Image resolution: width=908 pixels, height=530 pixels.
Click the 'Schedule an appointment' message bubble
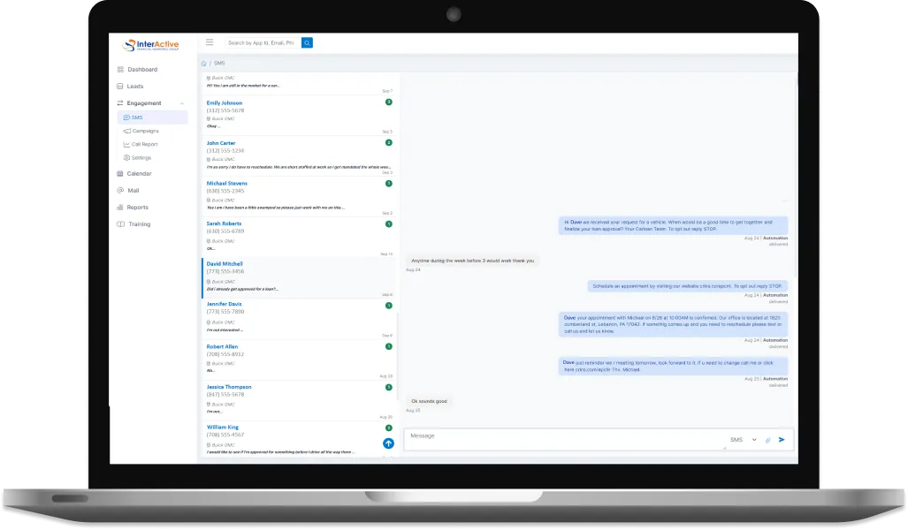point(688,286)
